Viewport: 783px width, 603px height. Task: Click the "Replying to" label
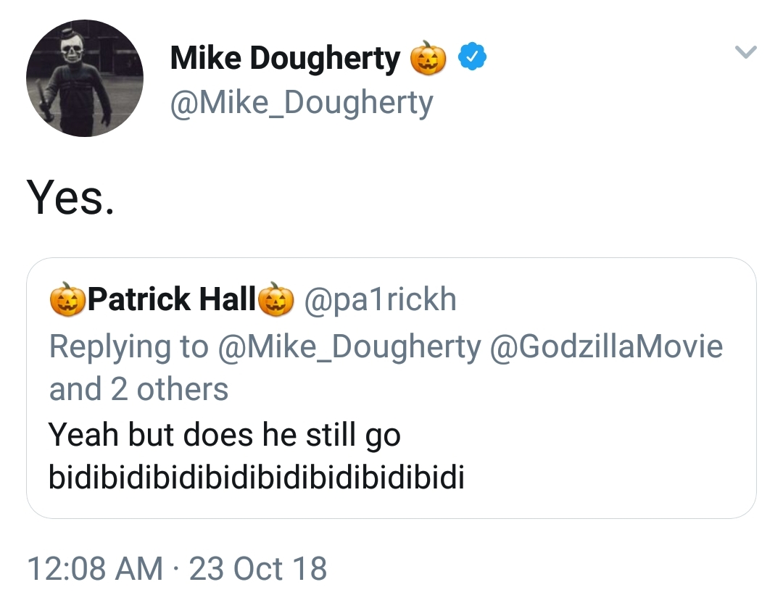pos(128,346)
